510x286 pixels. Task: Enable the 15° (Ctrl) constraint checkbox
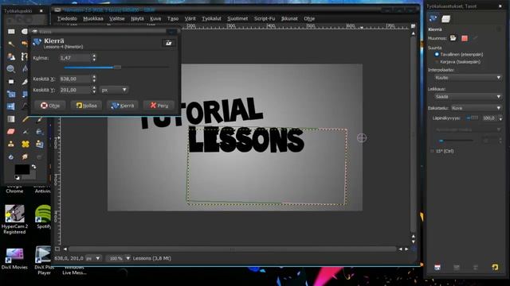click(x=432, y=151)
